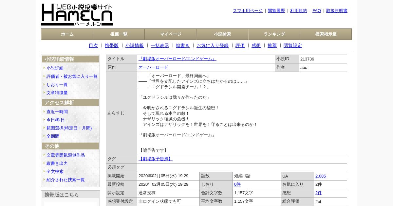Click the その他 sidebar heading
393x206 pixels.
pos(70,146)
